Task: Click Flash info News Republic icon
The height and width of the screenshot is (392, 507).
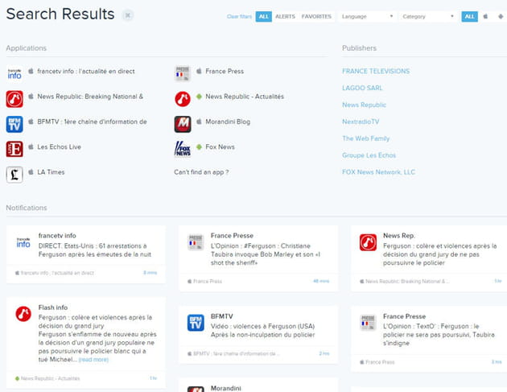Action: 23,314
